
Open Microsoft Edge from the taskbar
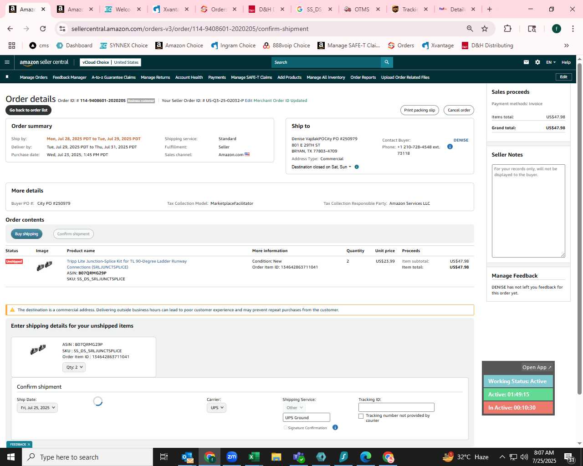pyautogui.click(x=366, y=457)
